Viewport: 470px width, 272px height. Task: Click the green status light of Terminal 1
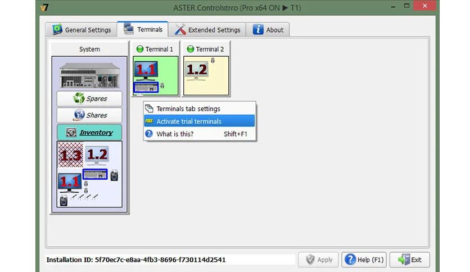139,49
